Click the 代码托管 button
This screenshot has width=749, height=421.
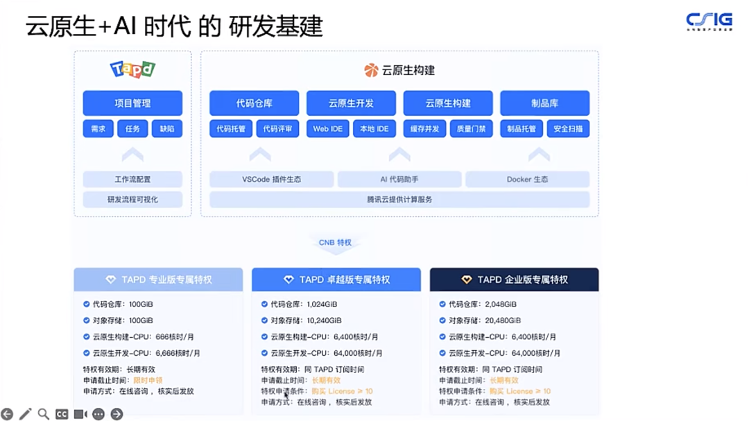coord(231,128)
